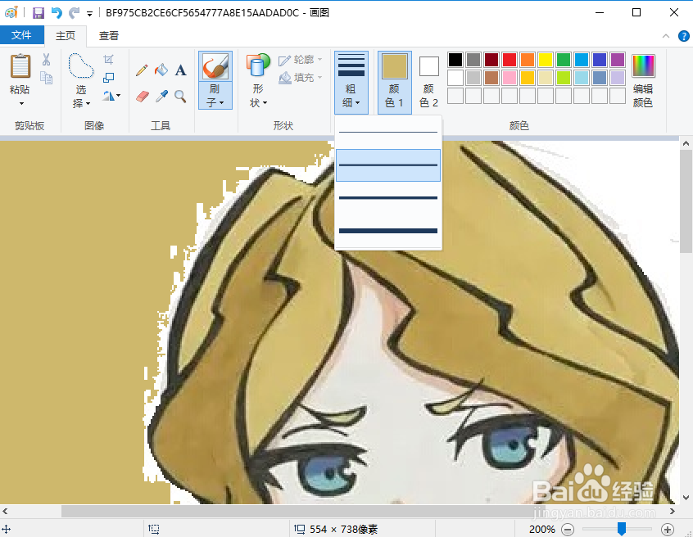Select the red color swatch

(510, 59)
